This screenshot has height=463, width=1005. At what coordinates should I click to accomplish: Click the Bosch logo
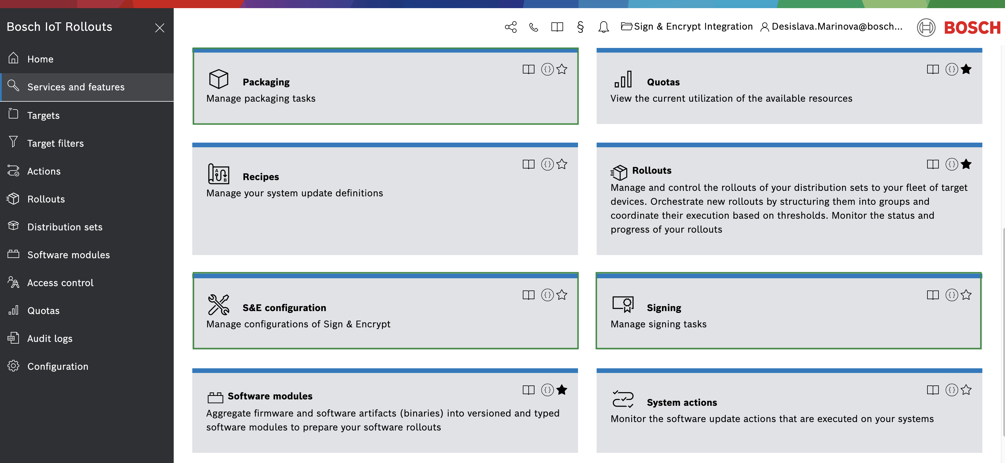[x=959, y=28]
